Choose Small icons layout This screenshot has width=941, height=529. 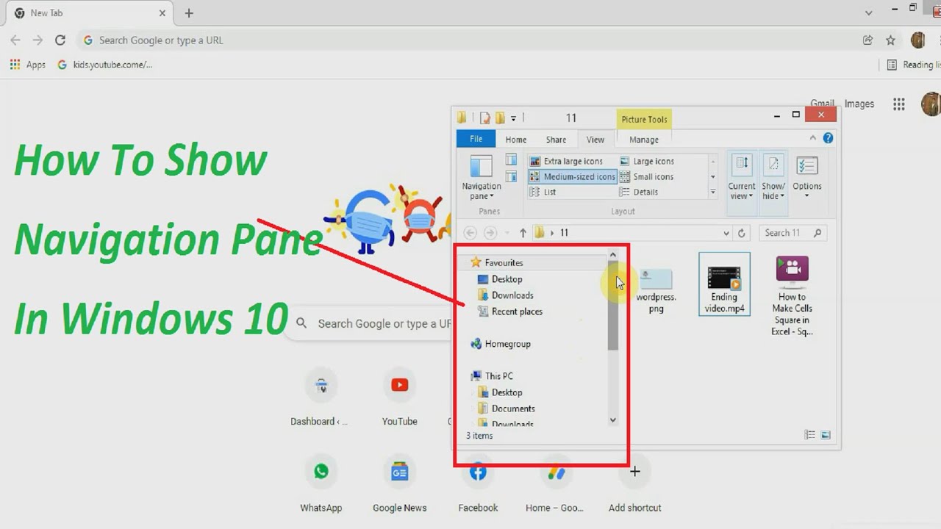(647, 176)
